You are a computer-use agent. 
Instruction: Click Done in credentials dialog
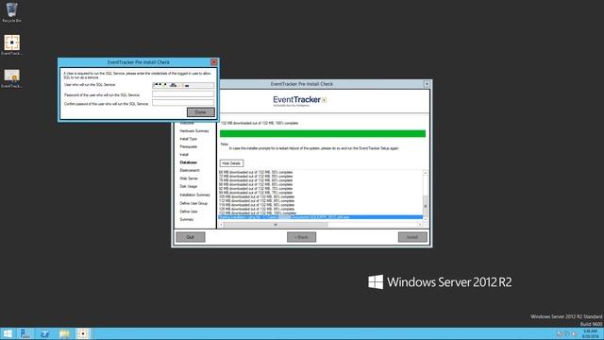pos(201,112)
